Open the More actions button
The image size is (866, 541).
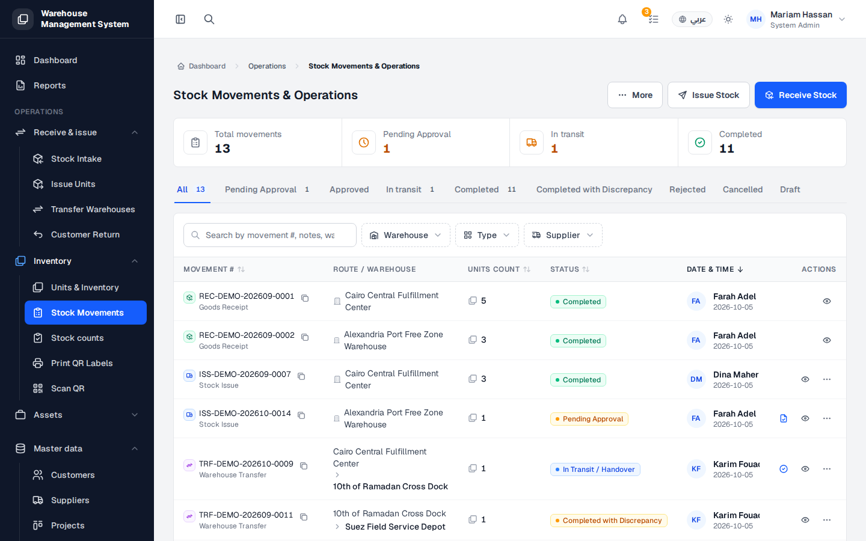[635, 95]
